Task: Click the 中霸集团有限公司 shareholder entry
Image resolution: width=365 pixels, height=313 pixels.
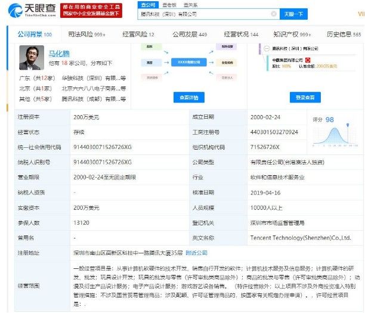Action: point(287,60)
